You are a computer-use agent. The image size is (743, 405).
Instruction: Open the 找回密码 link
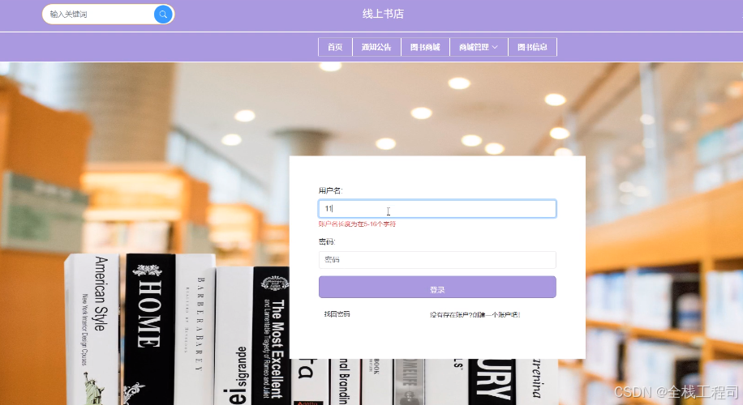pos(337,314)
